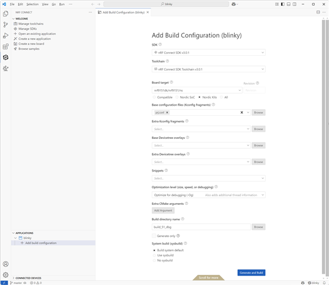
Task: Open Source Control view in activity bar
Action: (x=6, y=25)
